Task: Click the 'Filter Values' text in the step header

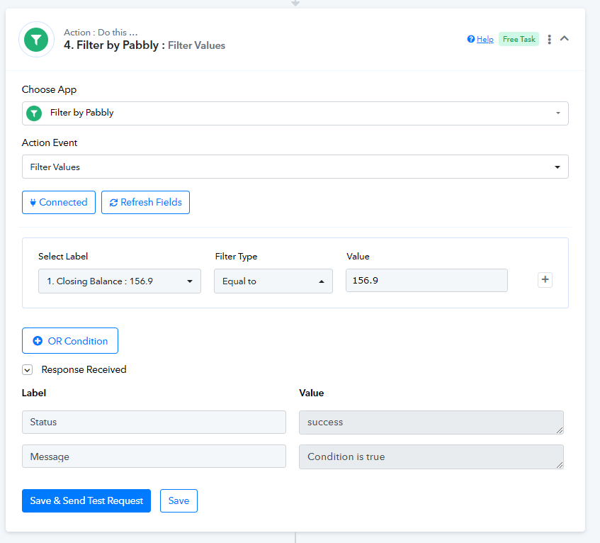Action: click(x=196, y=45)
